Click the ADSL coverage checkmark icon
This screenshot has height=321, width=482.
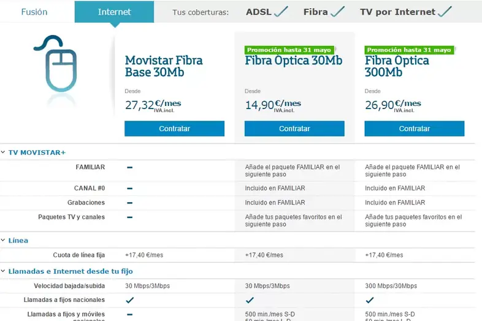281,12
